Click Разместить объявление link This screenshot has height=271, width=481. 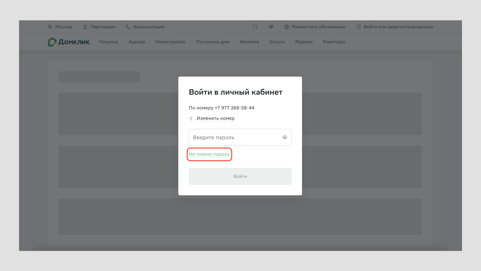[318, 27]
